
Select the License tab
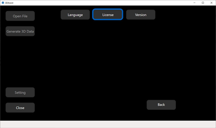(108, 15)
